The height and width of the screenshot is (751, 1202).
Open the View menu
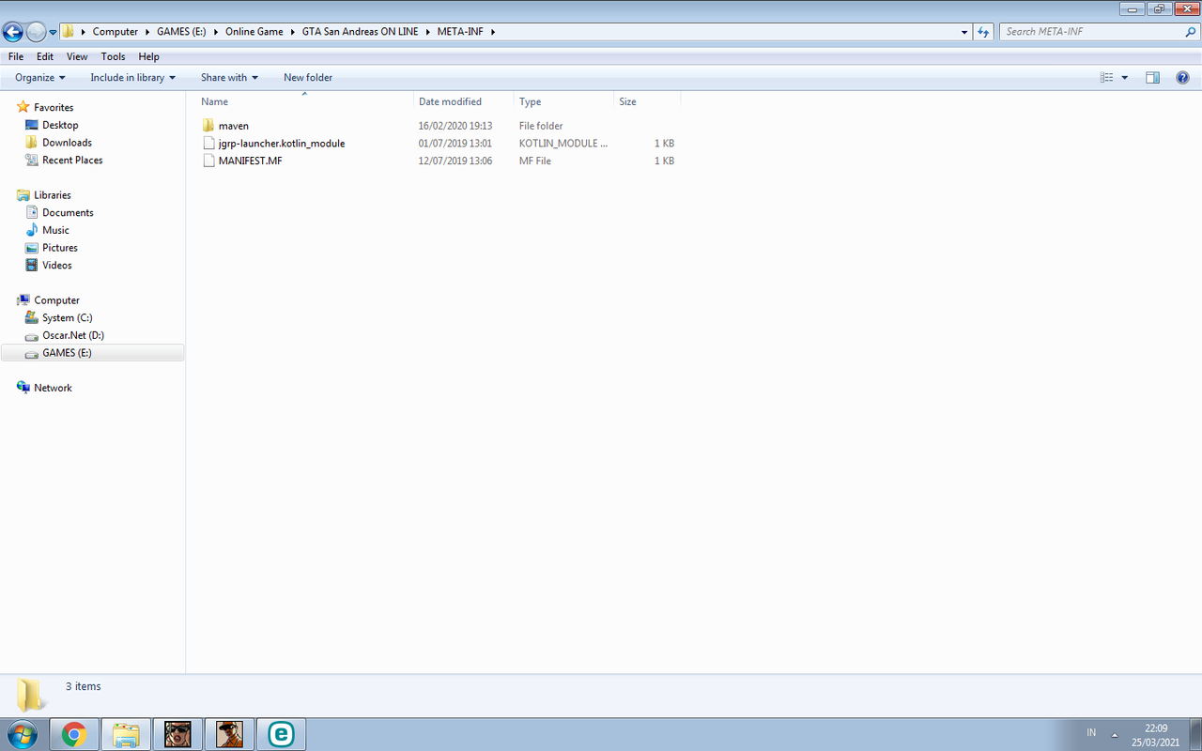77,57
